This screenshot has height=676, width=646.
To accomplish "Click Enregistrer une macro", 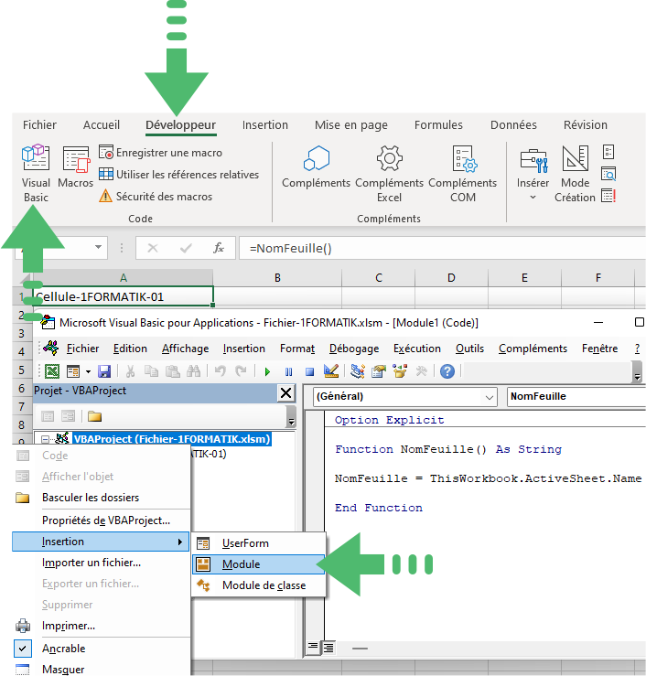I will click(x=160, y=153).
